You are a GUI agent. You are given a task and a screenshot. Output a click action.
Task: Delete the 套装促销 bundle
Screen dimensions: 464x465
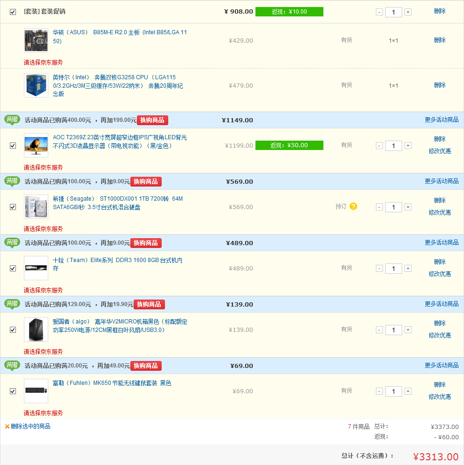pyautogui.click(x=440, y=11)
